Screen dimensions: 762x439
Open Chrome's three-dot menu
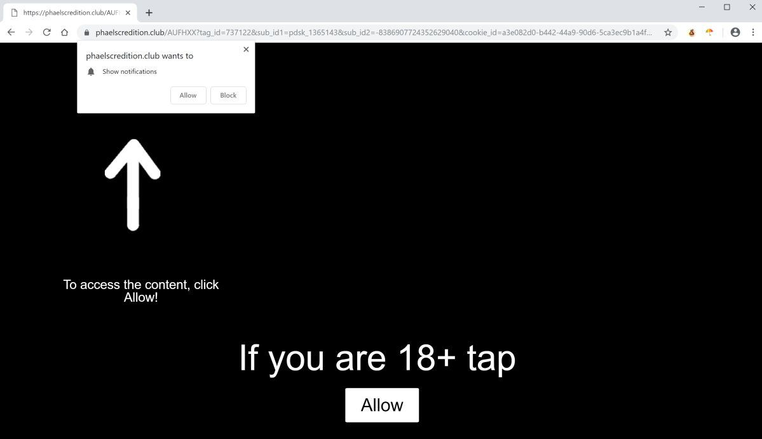(x=753, y=32)
